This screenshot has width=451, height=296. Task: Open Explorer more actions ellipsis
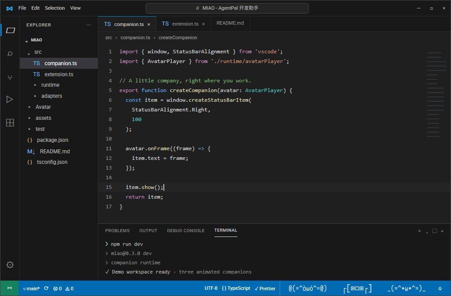tap(89, 25)
